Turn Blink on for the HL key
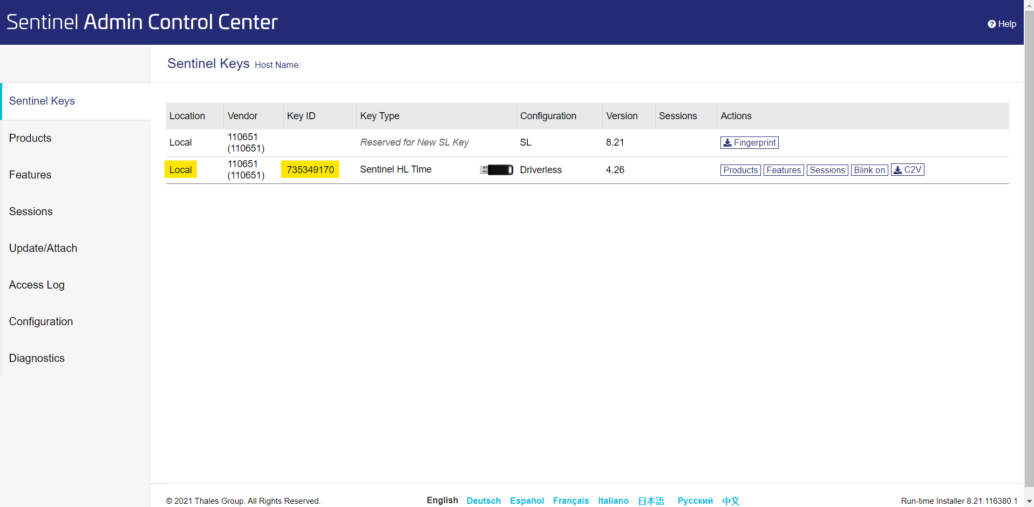 (869, 170)
